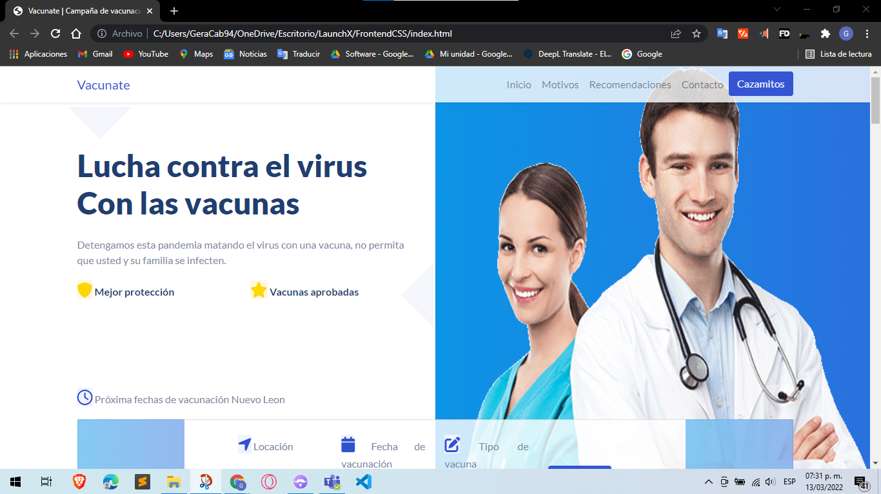The width and height of the screenshot is (881, 494).
Task: Click the Cazamitos button
Action: tap(760, 84)
